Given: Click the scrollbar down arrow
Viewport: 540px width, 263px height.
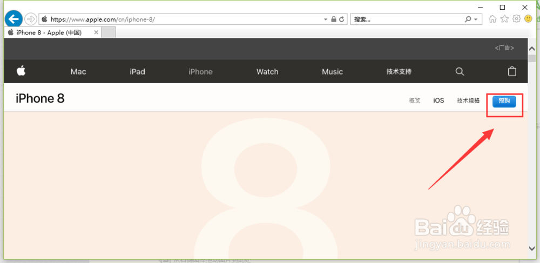Looking at the screenshot, I should tap(531, 247).
